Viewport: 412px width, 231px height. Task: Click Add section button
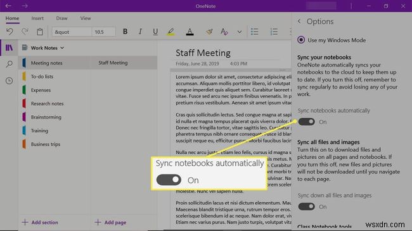[x=40, y=222]
